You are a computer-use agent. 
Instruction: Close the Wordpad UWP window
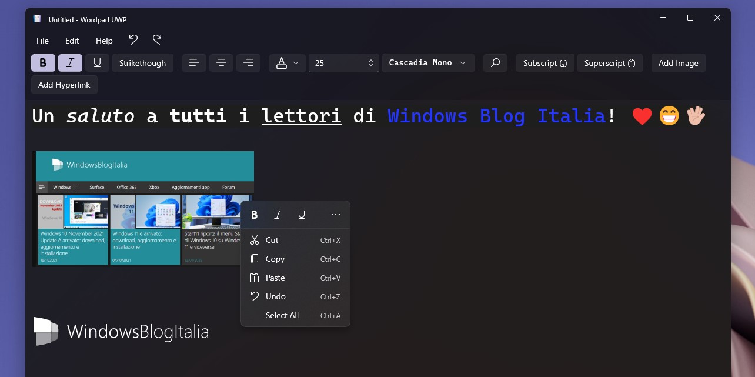[717, 18]
